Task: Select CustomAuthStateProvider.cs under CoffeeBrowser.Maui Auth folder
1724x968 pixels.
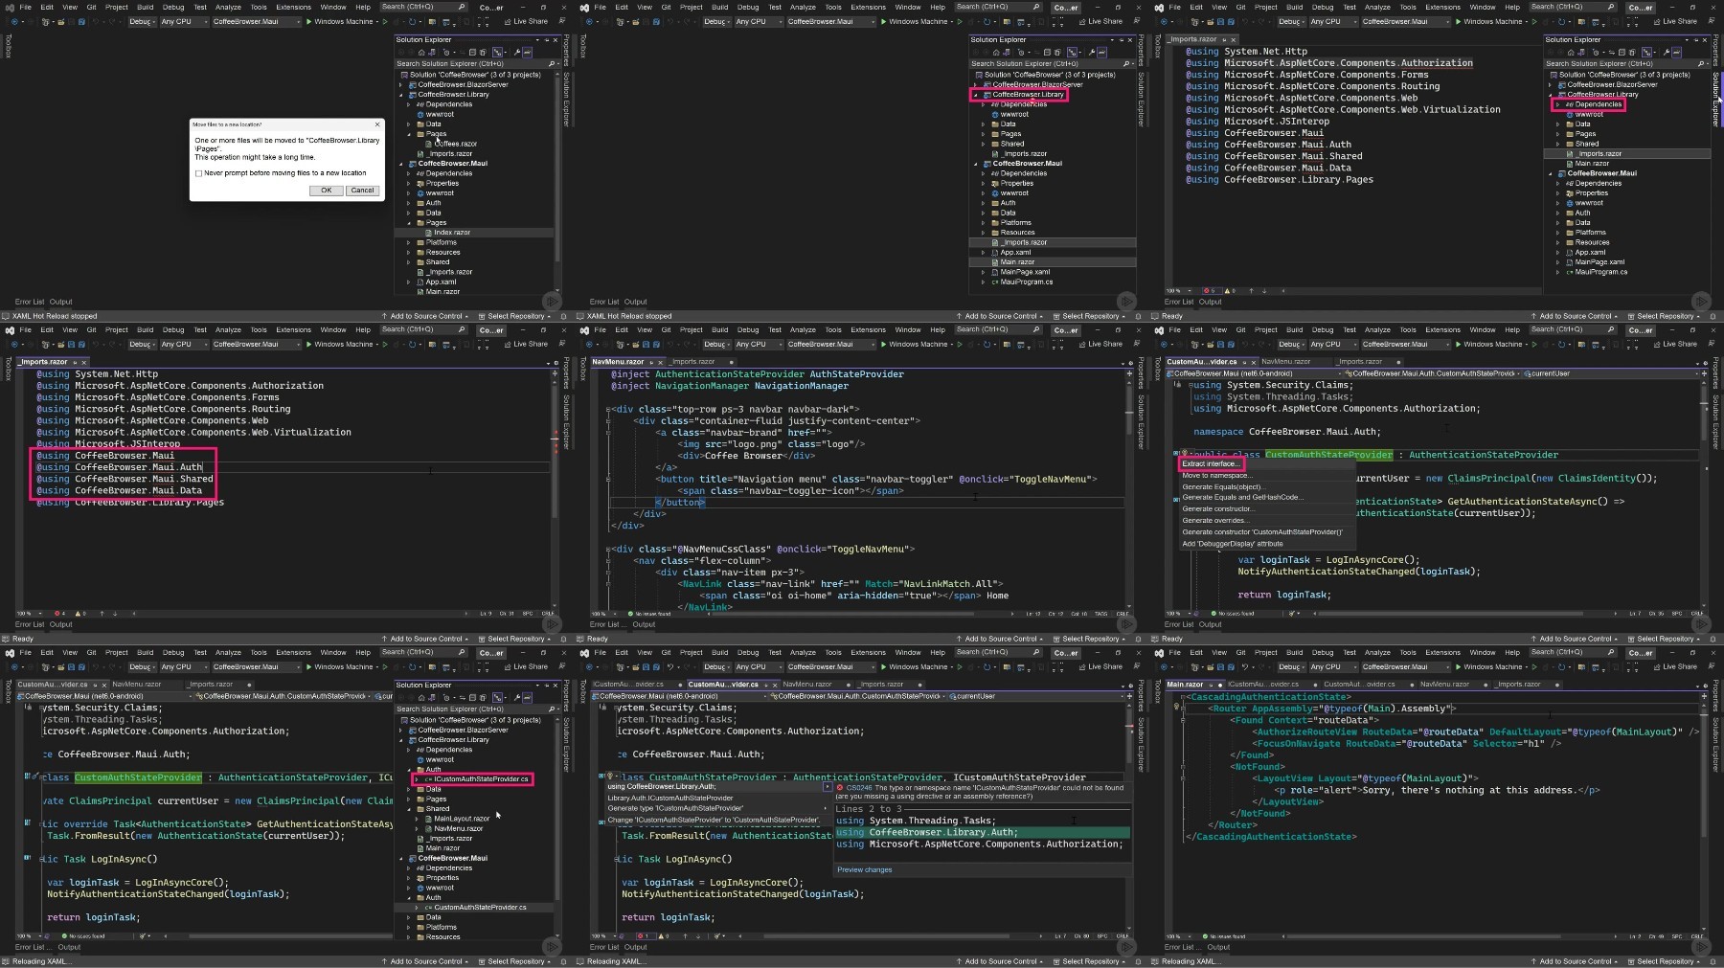Action: [x=479, y=908]
